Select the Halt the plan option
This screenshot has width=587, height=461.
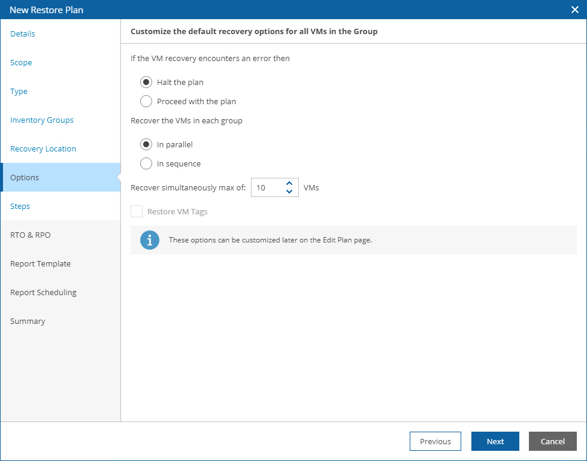pos(146,82)
